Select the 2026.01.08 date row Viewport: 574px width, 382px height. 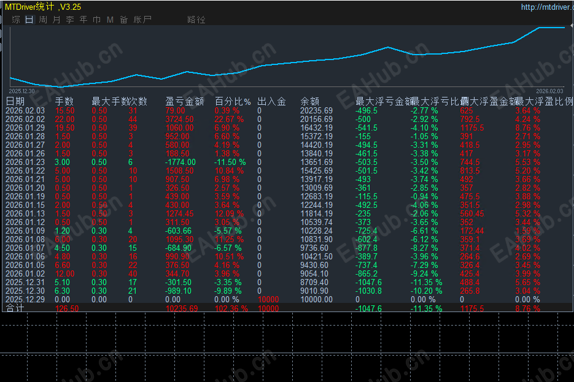pyautogui.click(x=25, y=239)
